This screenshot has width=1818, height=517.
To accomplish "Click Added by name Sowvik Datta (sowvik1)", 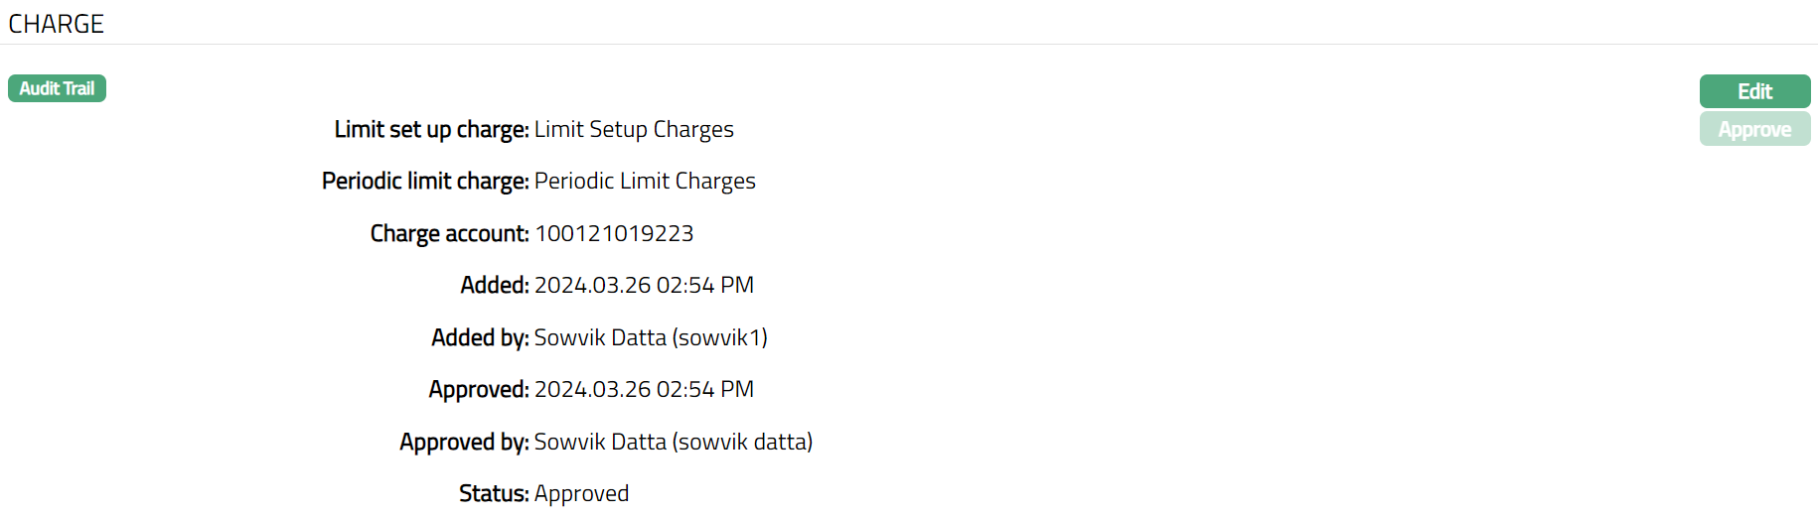I will click(x=651, y=337).
